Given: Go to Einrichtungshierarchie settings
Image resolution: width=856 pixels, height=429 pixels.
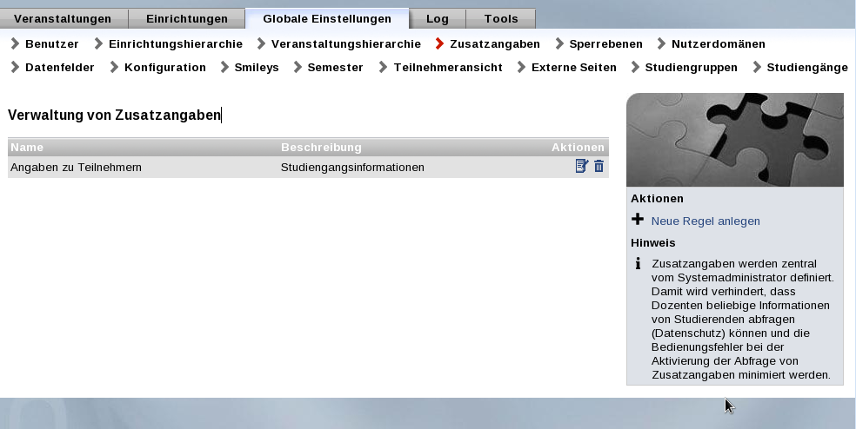Looking at the screenshot, I should tap(175, 43).
